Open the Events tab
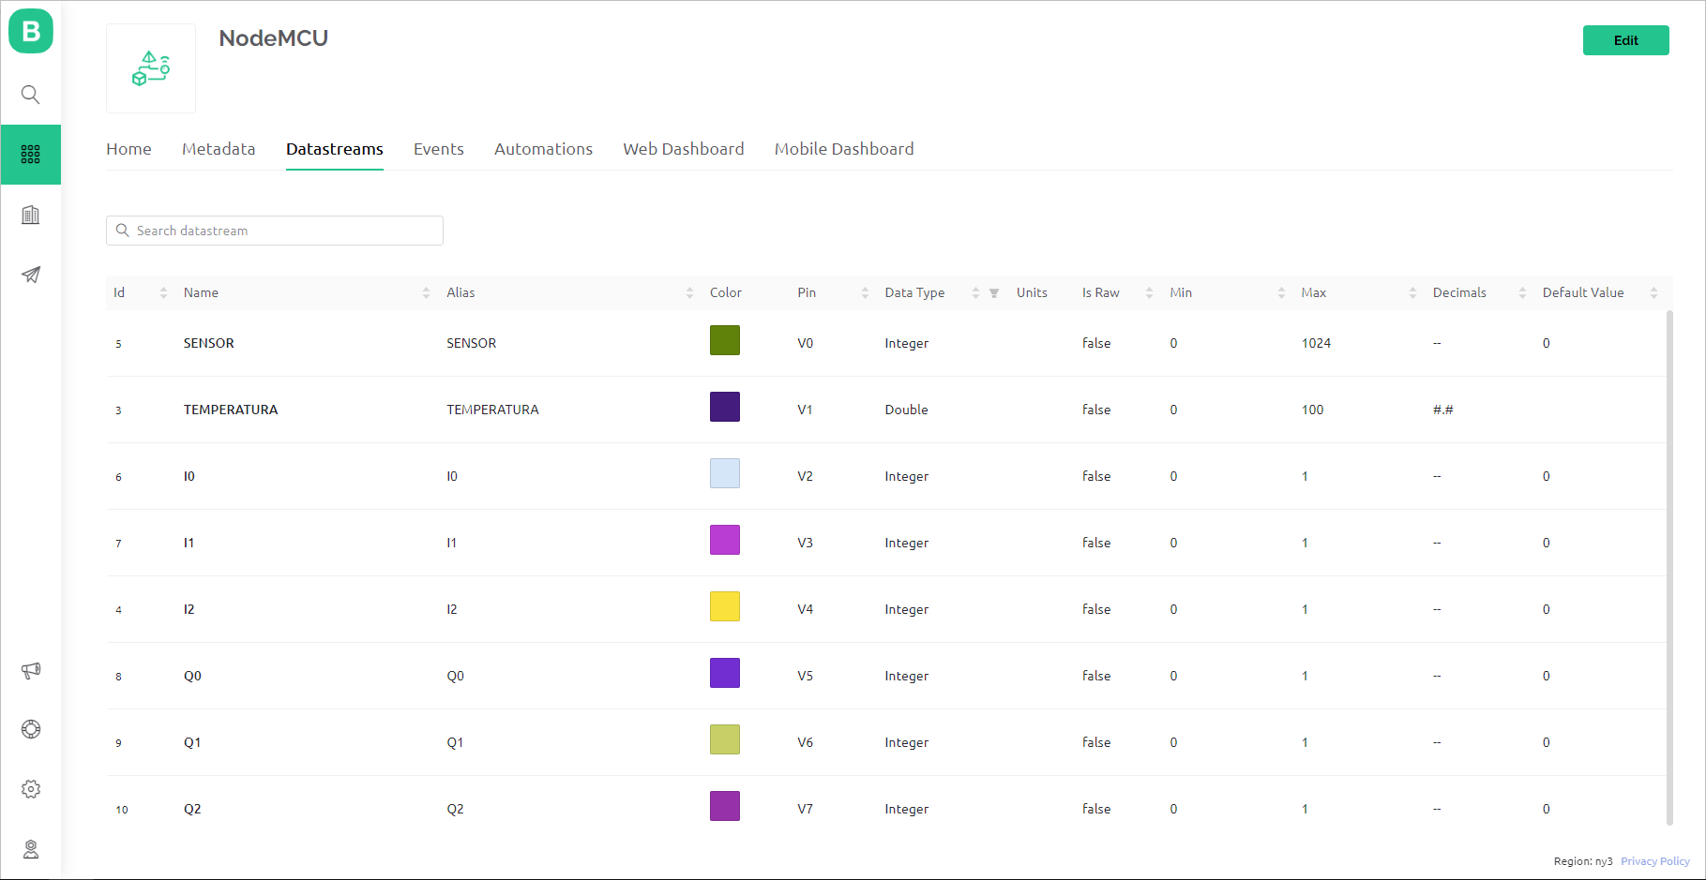The height and width of the screenshot is (880, 1706). pyautogui.click(x=439, y=149)
